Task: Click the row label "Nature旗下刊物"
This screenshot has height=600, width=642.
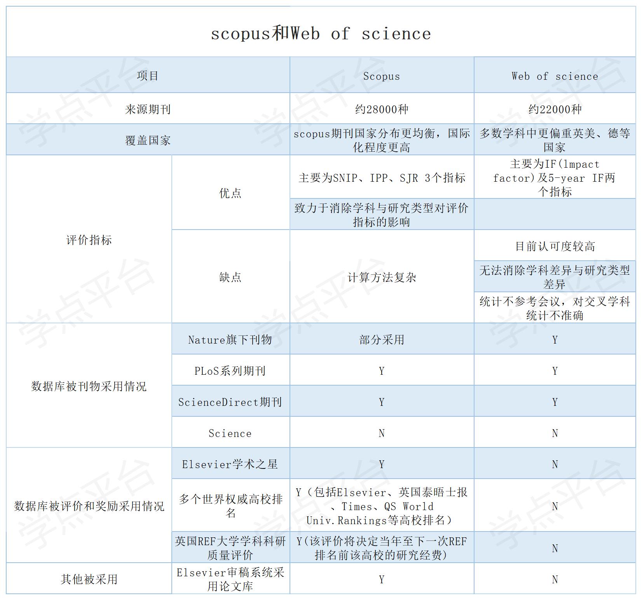Action: point(230,339)
